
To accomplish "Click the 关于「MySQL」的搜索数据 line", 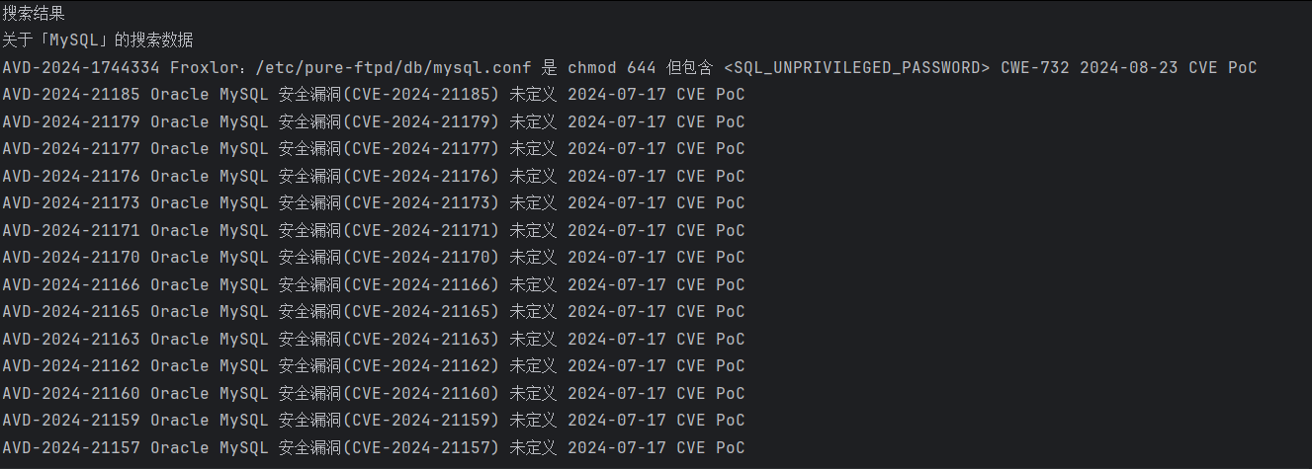I will (x=97, y=40).
